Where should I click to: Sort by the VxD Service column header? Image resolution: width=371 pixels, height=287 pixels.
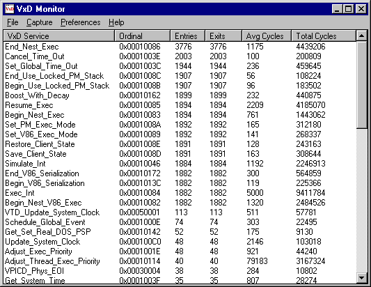coord(59,36)
